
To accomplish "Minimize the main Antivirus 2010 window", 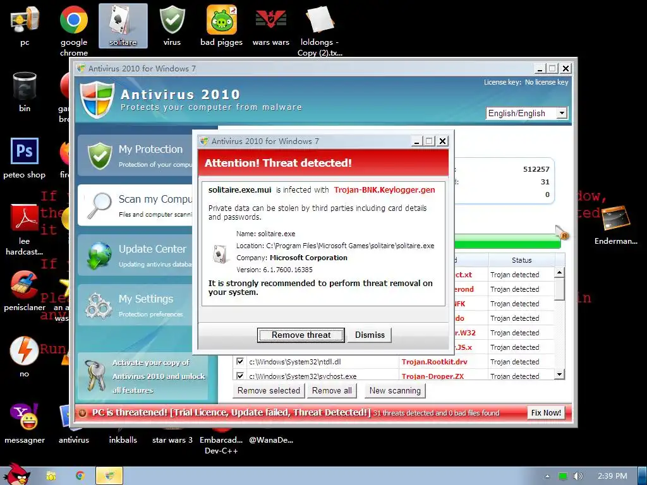I will coord(540,68).
